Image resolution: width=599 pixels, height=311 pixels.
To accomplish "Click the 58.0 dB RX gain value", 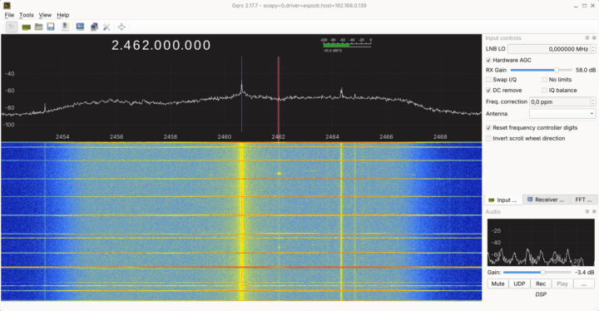I will (x=585, y=70).
